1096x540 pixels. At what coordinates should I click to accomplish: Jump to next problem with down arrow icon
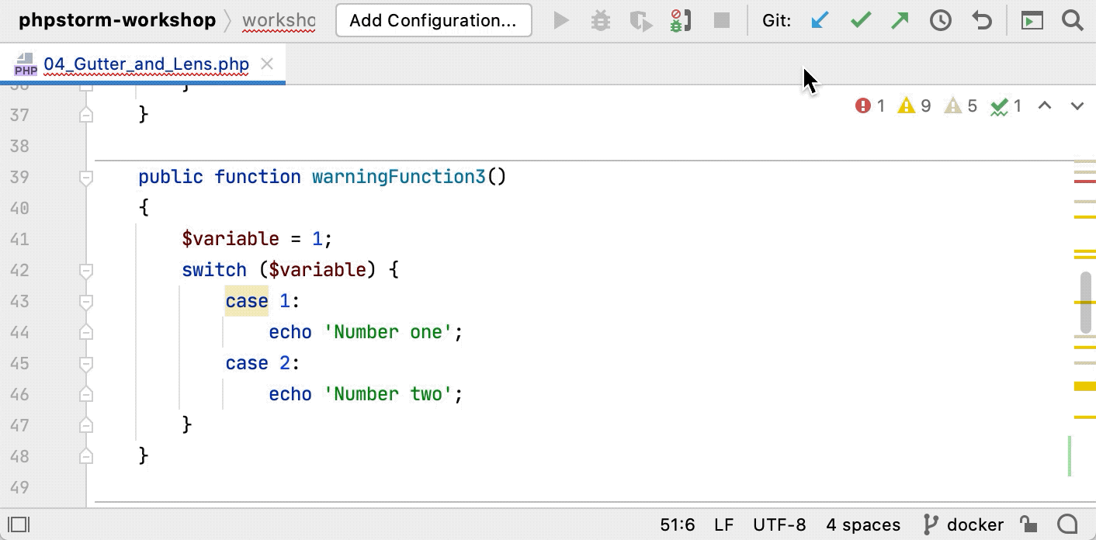pos(1077,106)
